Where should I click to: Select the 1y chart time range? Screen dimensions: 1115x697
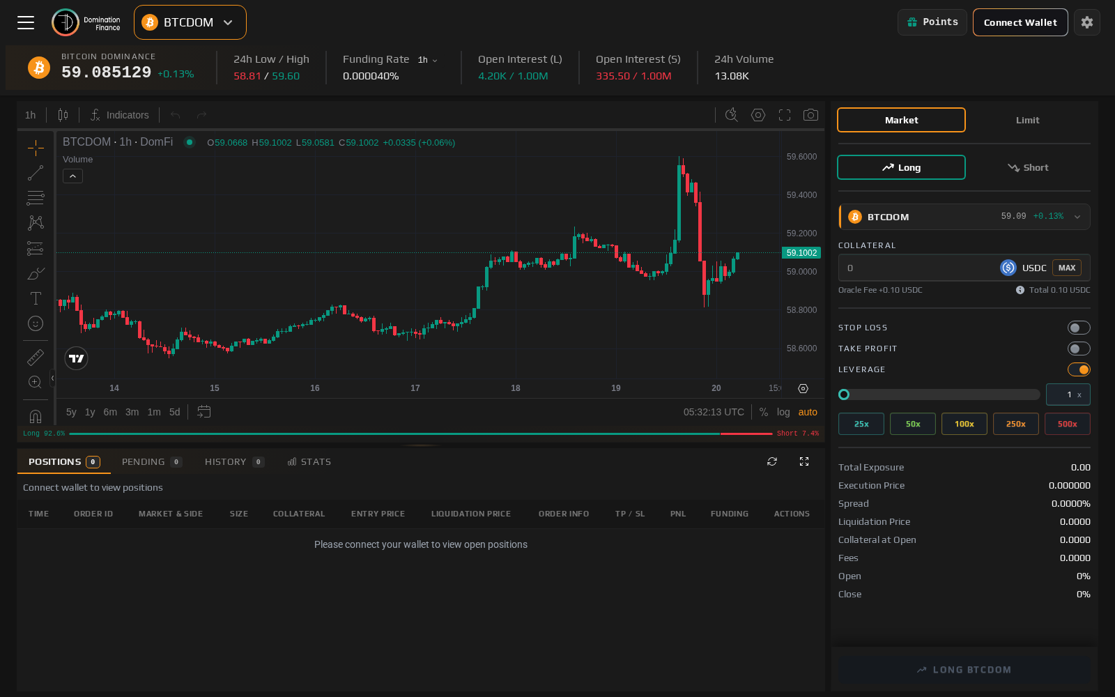pos(90,412)
